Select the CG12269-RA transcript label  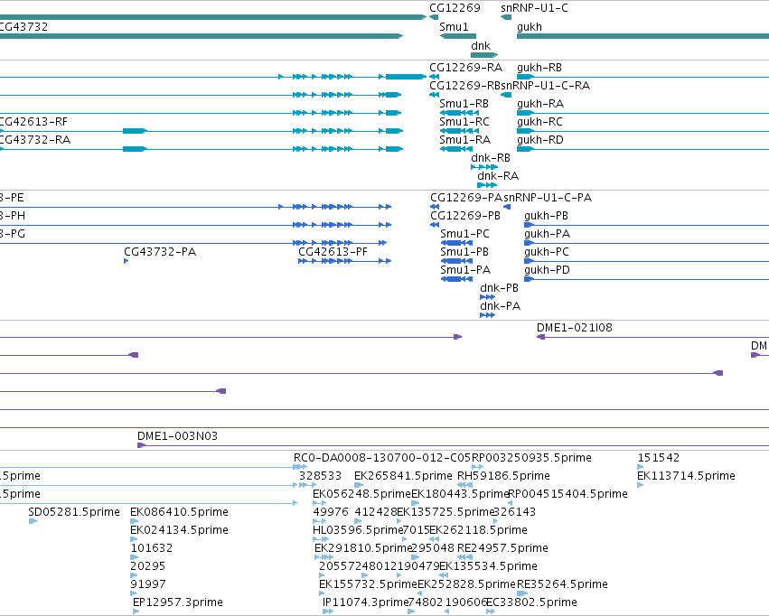[465, 68]
